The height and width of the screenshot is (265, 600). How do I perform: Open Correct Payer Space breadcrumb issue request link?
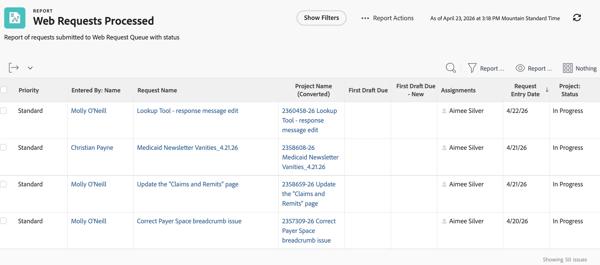pyautogui.click(x=189, y=221)
